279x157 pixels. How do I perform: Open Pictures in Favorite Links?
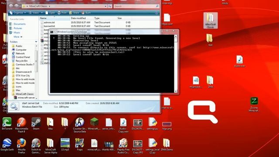[17, 28]
